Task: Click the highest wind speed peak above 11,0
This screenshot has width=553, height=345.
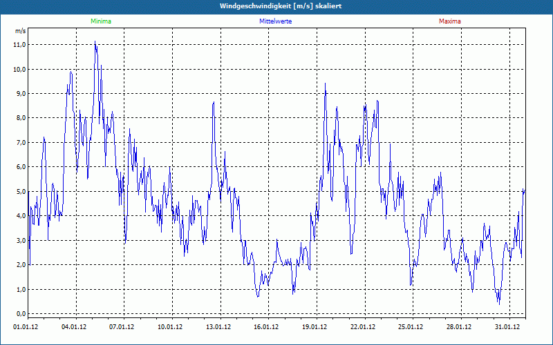Action: (95, 41)
